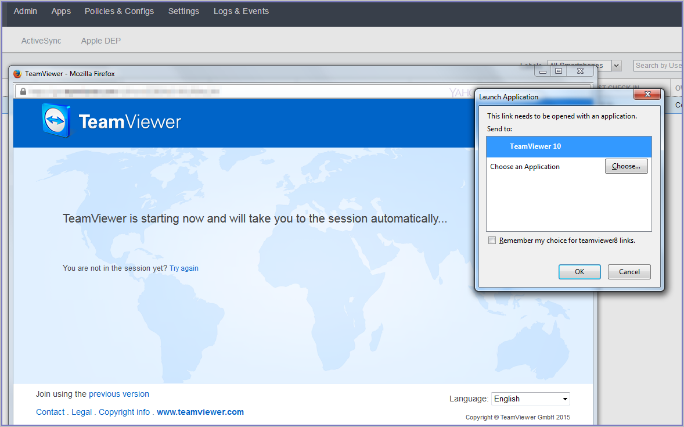Click the Search by User field
Screen dimensions: 684x427
click(x=658, y=66)
